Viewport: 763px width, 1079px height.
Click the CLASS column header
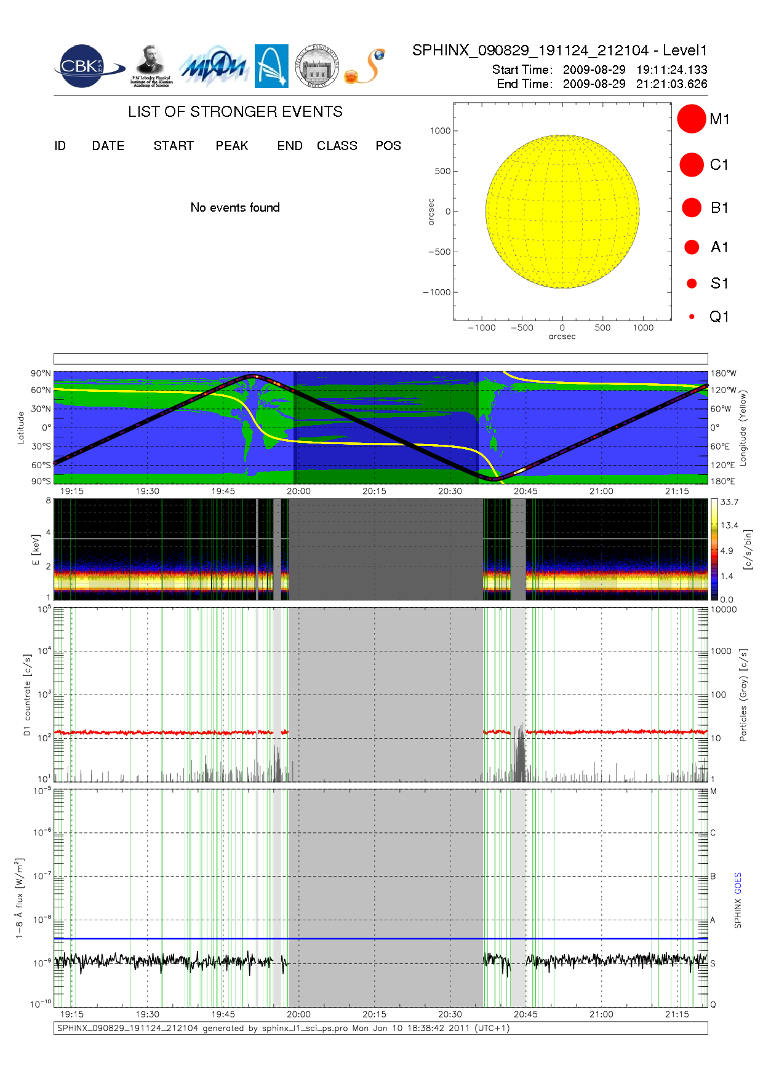[337, 146]
